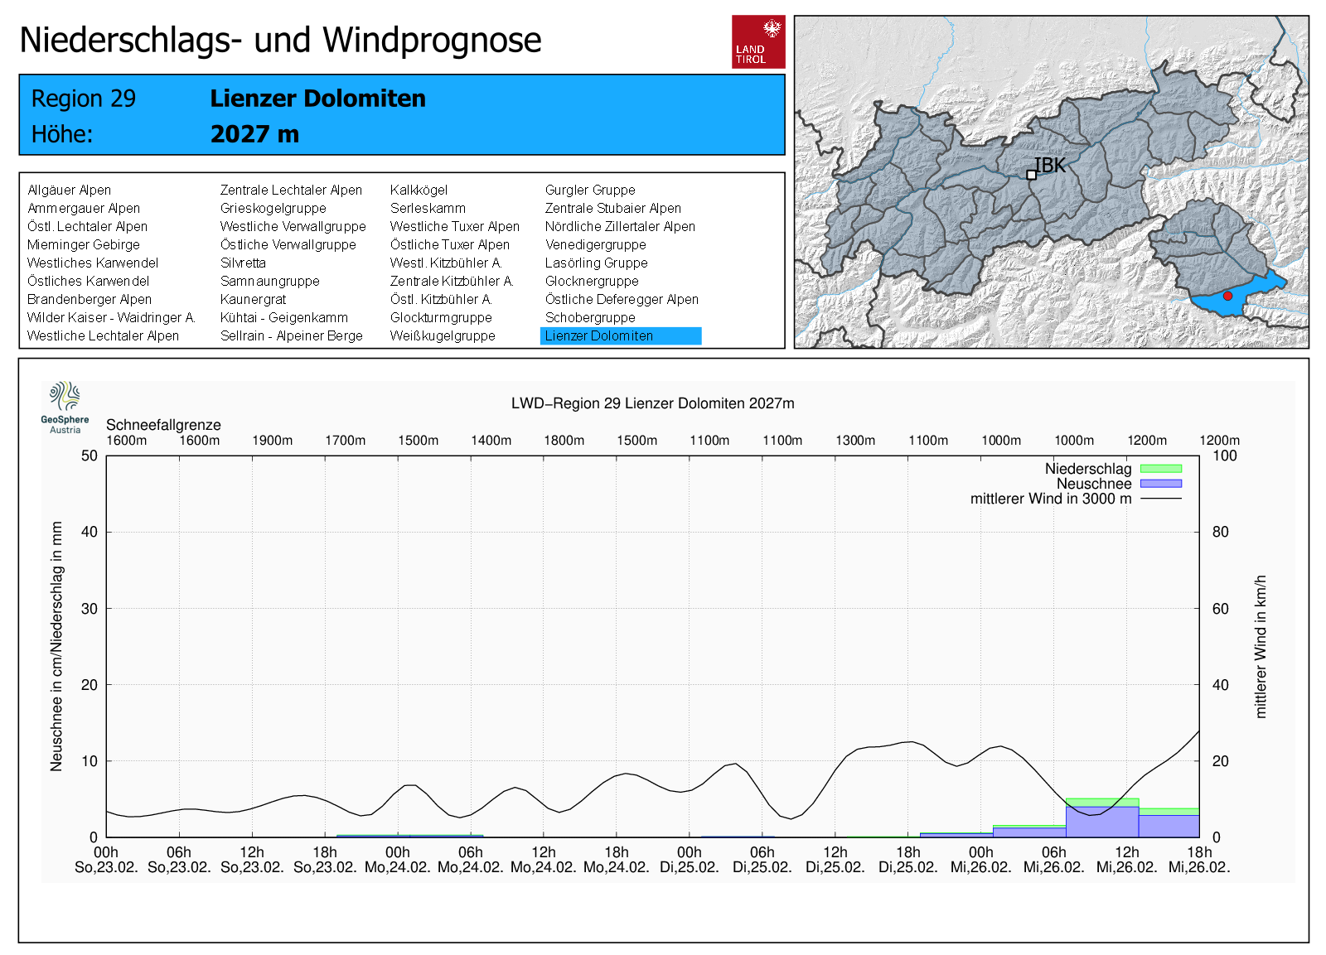Viewport: 1326px width, 955px height.
Task: Click the Land Tirol logo
Action: [x=757, y=41]
